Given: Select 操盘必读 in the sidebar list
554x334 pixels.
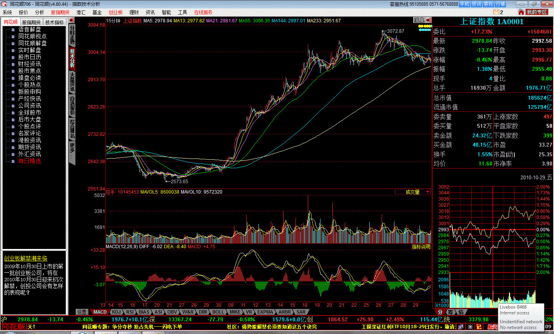Looking at the screenshot, I should (30, 78).
